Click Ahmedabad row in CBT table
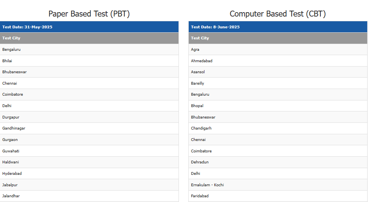 [x=278, y=61]
